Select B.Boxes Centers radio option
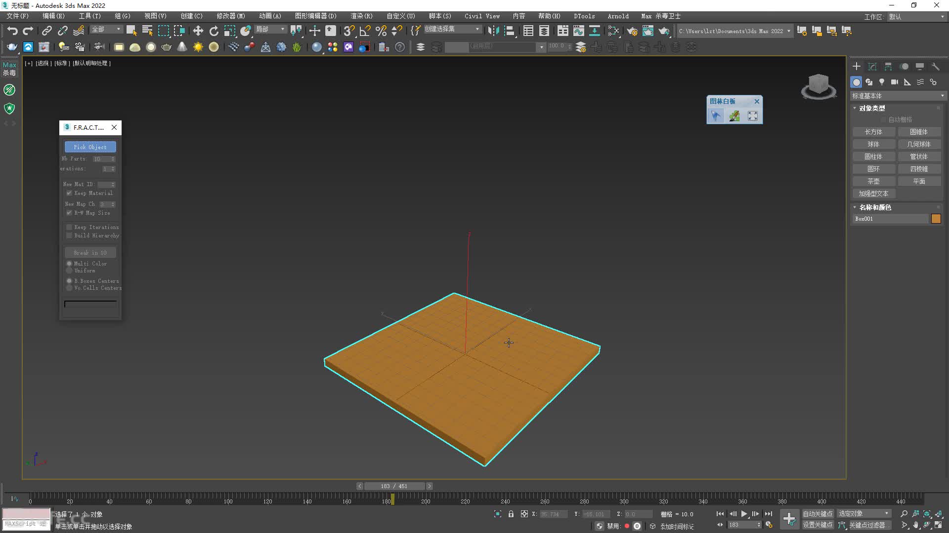 click(69, 281)
